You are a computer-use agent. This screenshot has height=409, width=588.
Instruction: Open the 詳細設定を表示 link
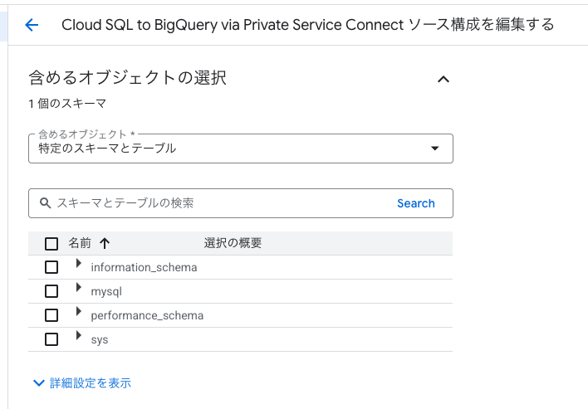pos(91,382)
